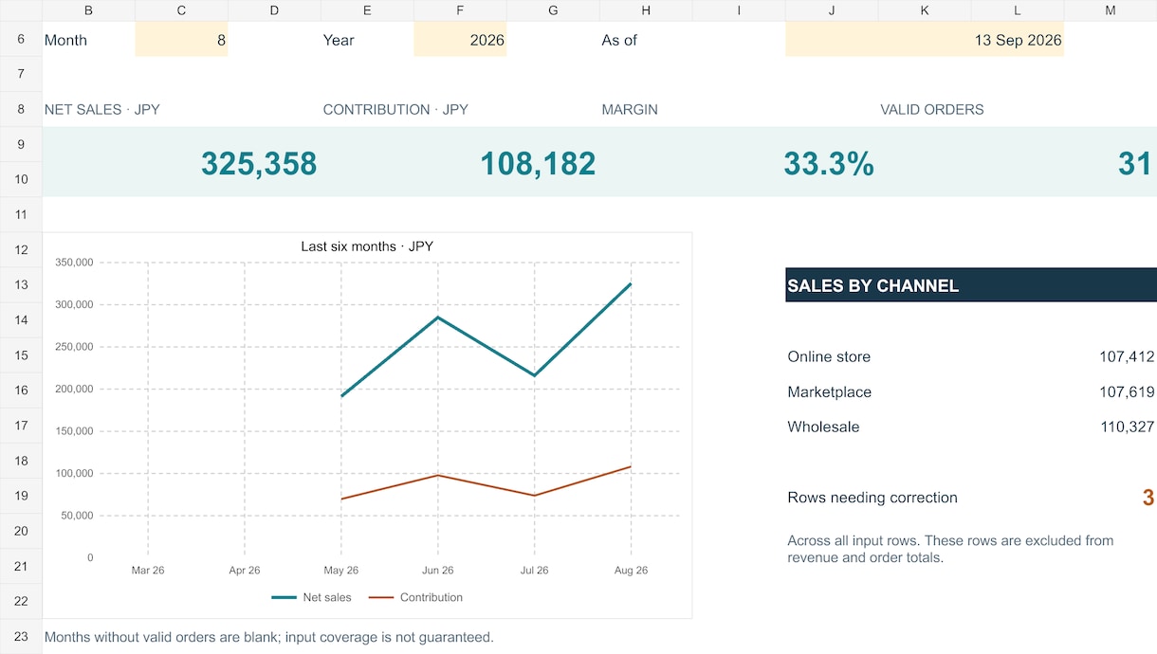Click the "Year" label cell
Viewport: 1157px width, 654px height.
339,41
